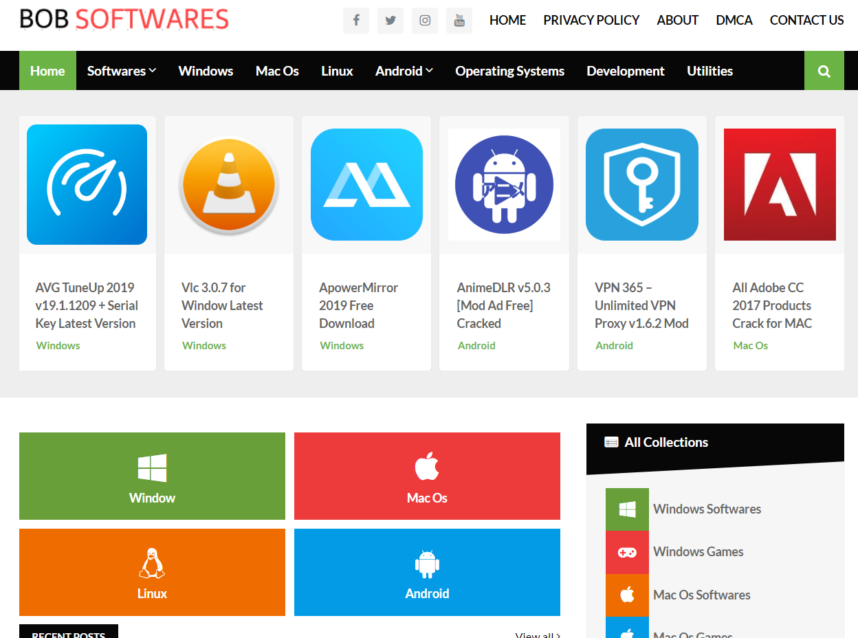Screen dimensions: 858x638
Task: Click the All Collections list icon
Action: click(x=611, y=442)
